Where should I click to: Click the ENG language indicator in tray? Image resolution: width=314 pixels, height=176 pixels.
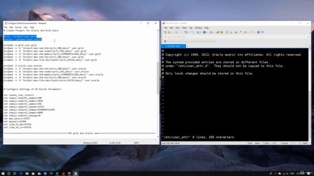click(x=292, y=174)
